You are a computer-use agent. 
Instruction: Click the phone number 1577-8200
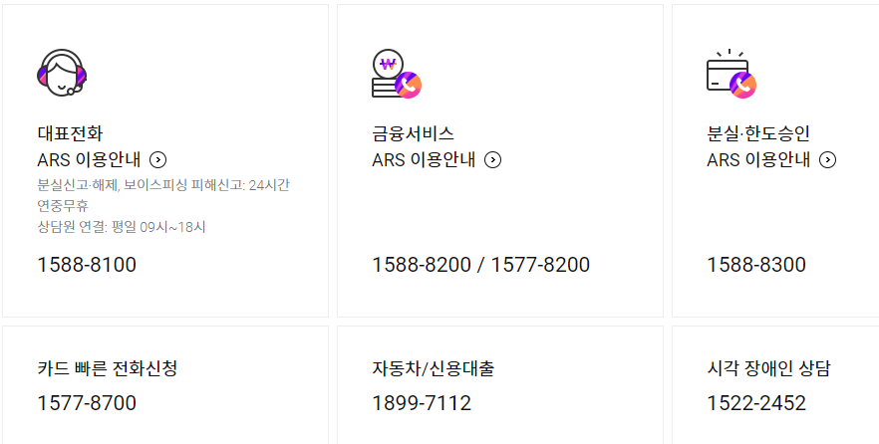tap(540, 265)
